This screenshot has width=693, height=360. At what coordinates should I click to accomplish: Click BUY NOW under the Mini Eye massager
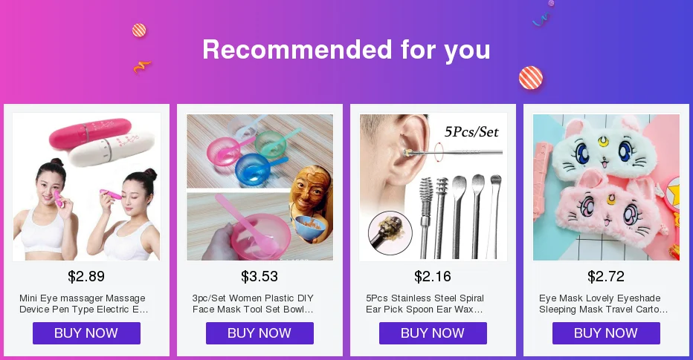point(86,333)
